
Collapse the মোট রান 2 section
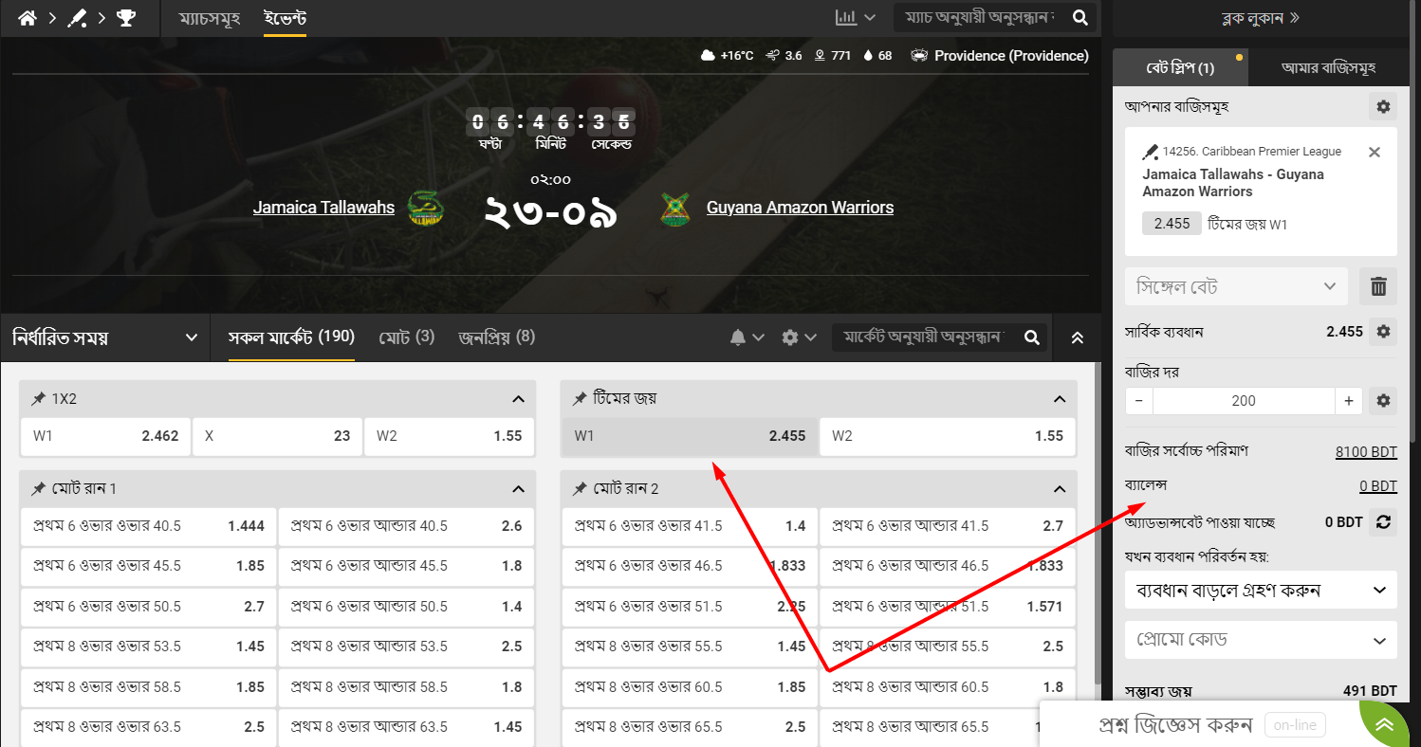tap(1060, 489)
